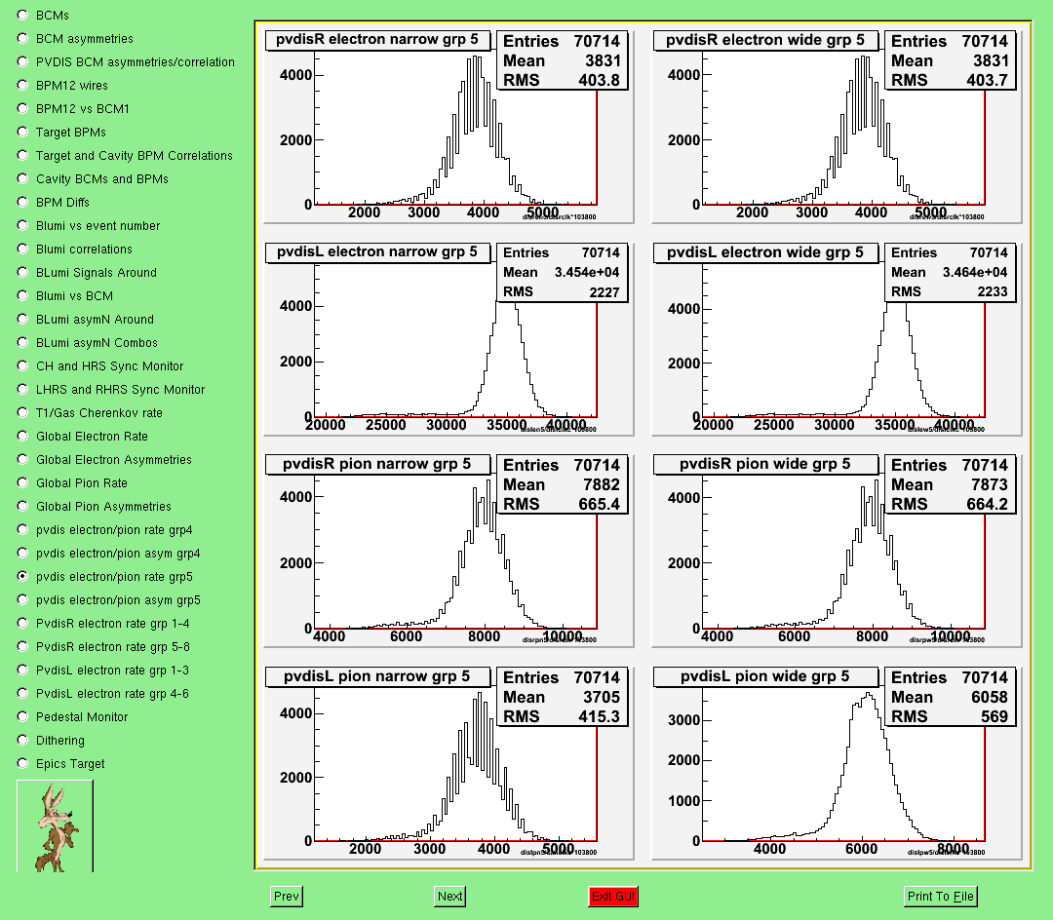Viewport: 1053px width, 920px height.
Task: Click Print To File
Action: click(x=940, y=897)
